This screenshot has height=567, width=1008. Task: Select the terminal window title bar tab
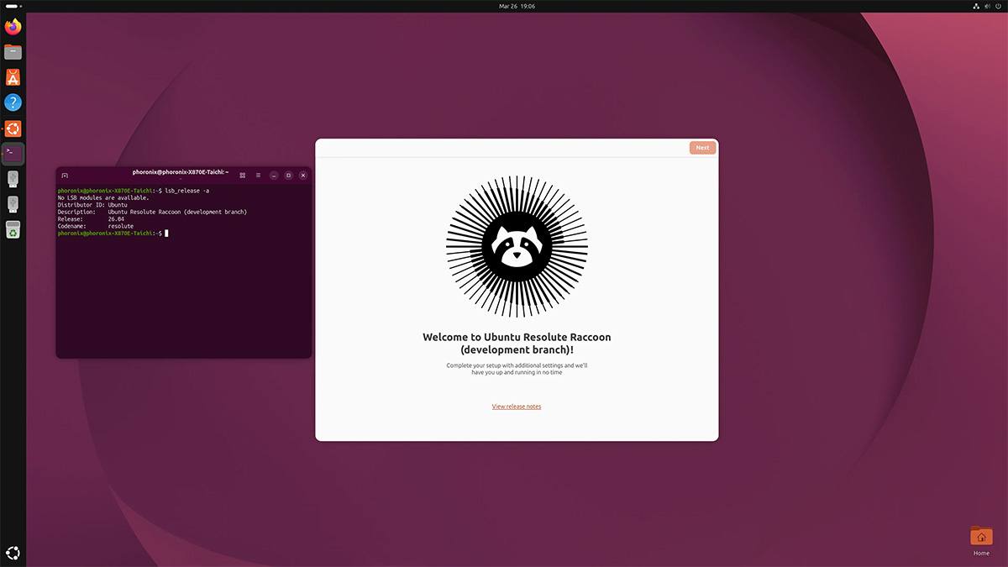pyautogui.click(x=179, y=175)
